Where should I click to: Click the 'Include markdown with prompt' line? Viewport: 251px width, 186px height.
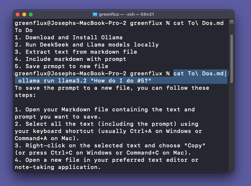[x=76, y=59]
